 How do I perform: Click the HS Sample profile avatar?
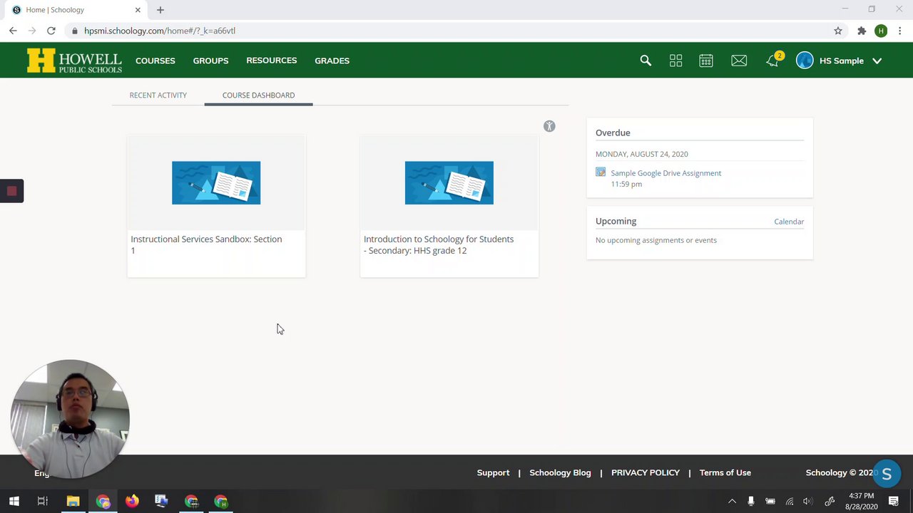(805, 61)
